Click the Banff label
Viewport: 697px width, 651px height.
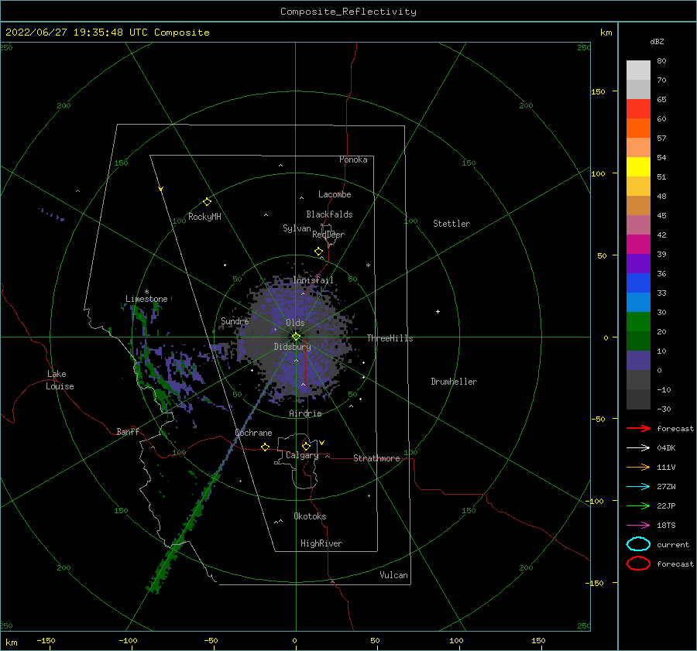[128, 432]
